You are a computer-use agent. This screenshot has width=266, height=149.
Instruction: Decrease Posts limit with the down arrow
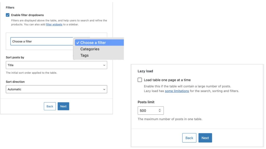(160, 112)
